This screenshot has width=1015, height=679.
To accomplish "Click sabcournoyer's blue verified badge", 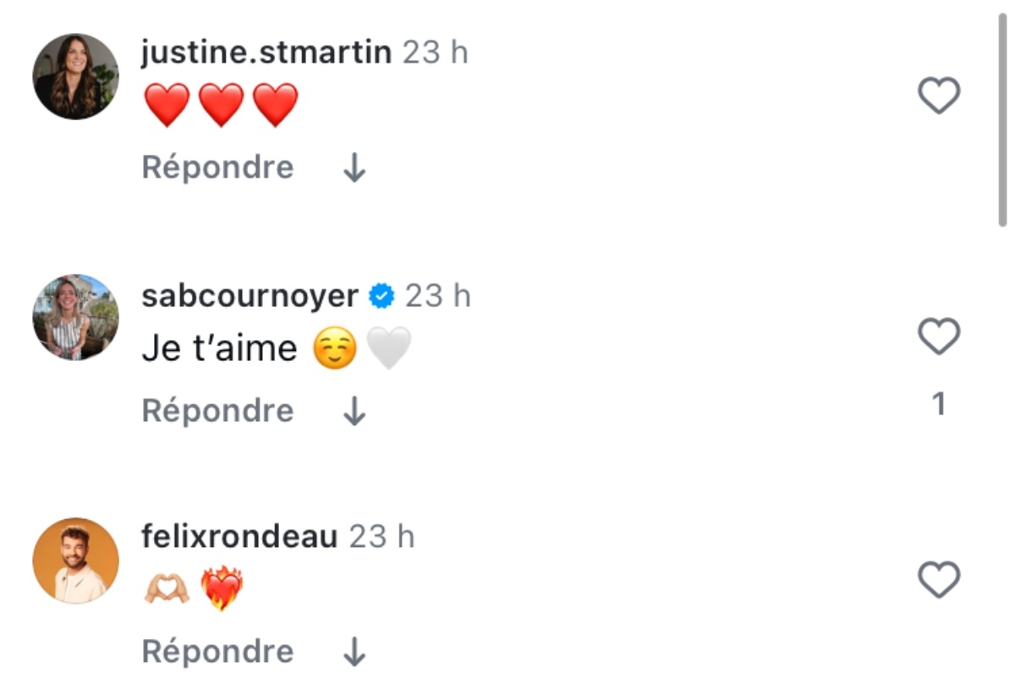I will tap(382, 296).
